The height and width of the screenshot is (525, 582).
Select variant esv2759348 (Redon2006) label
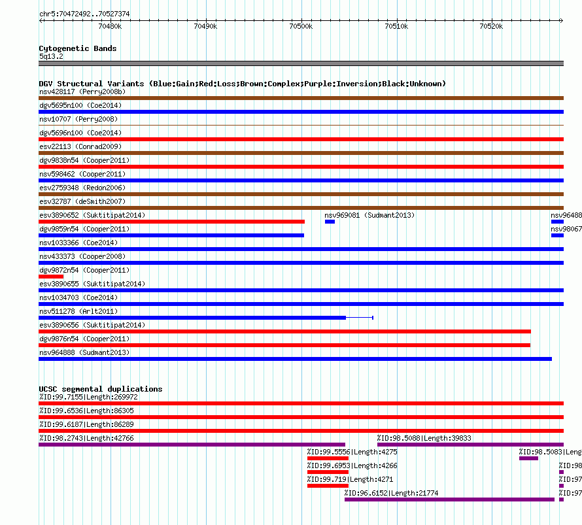(82, 188)
